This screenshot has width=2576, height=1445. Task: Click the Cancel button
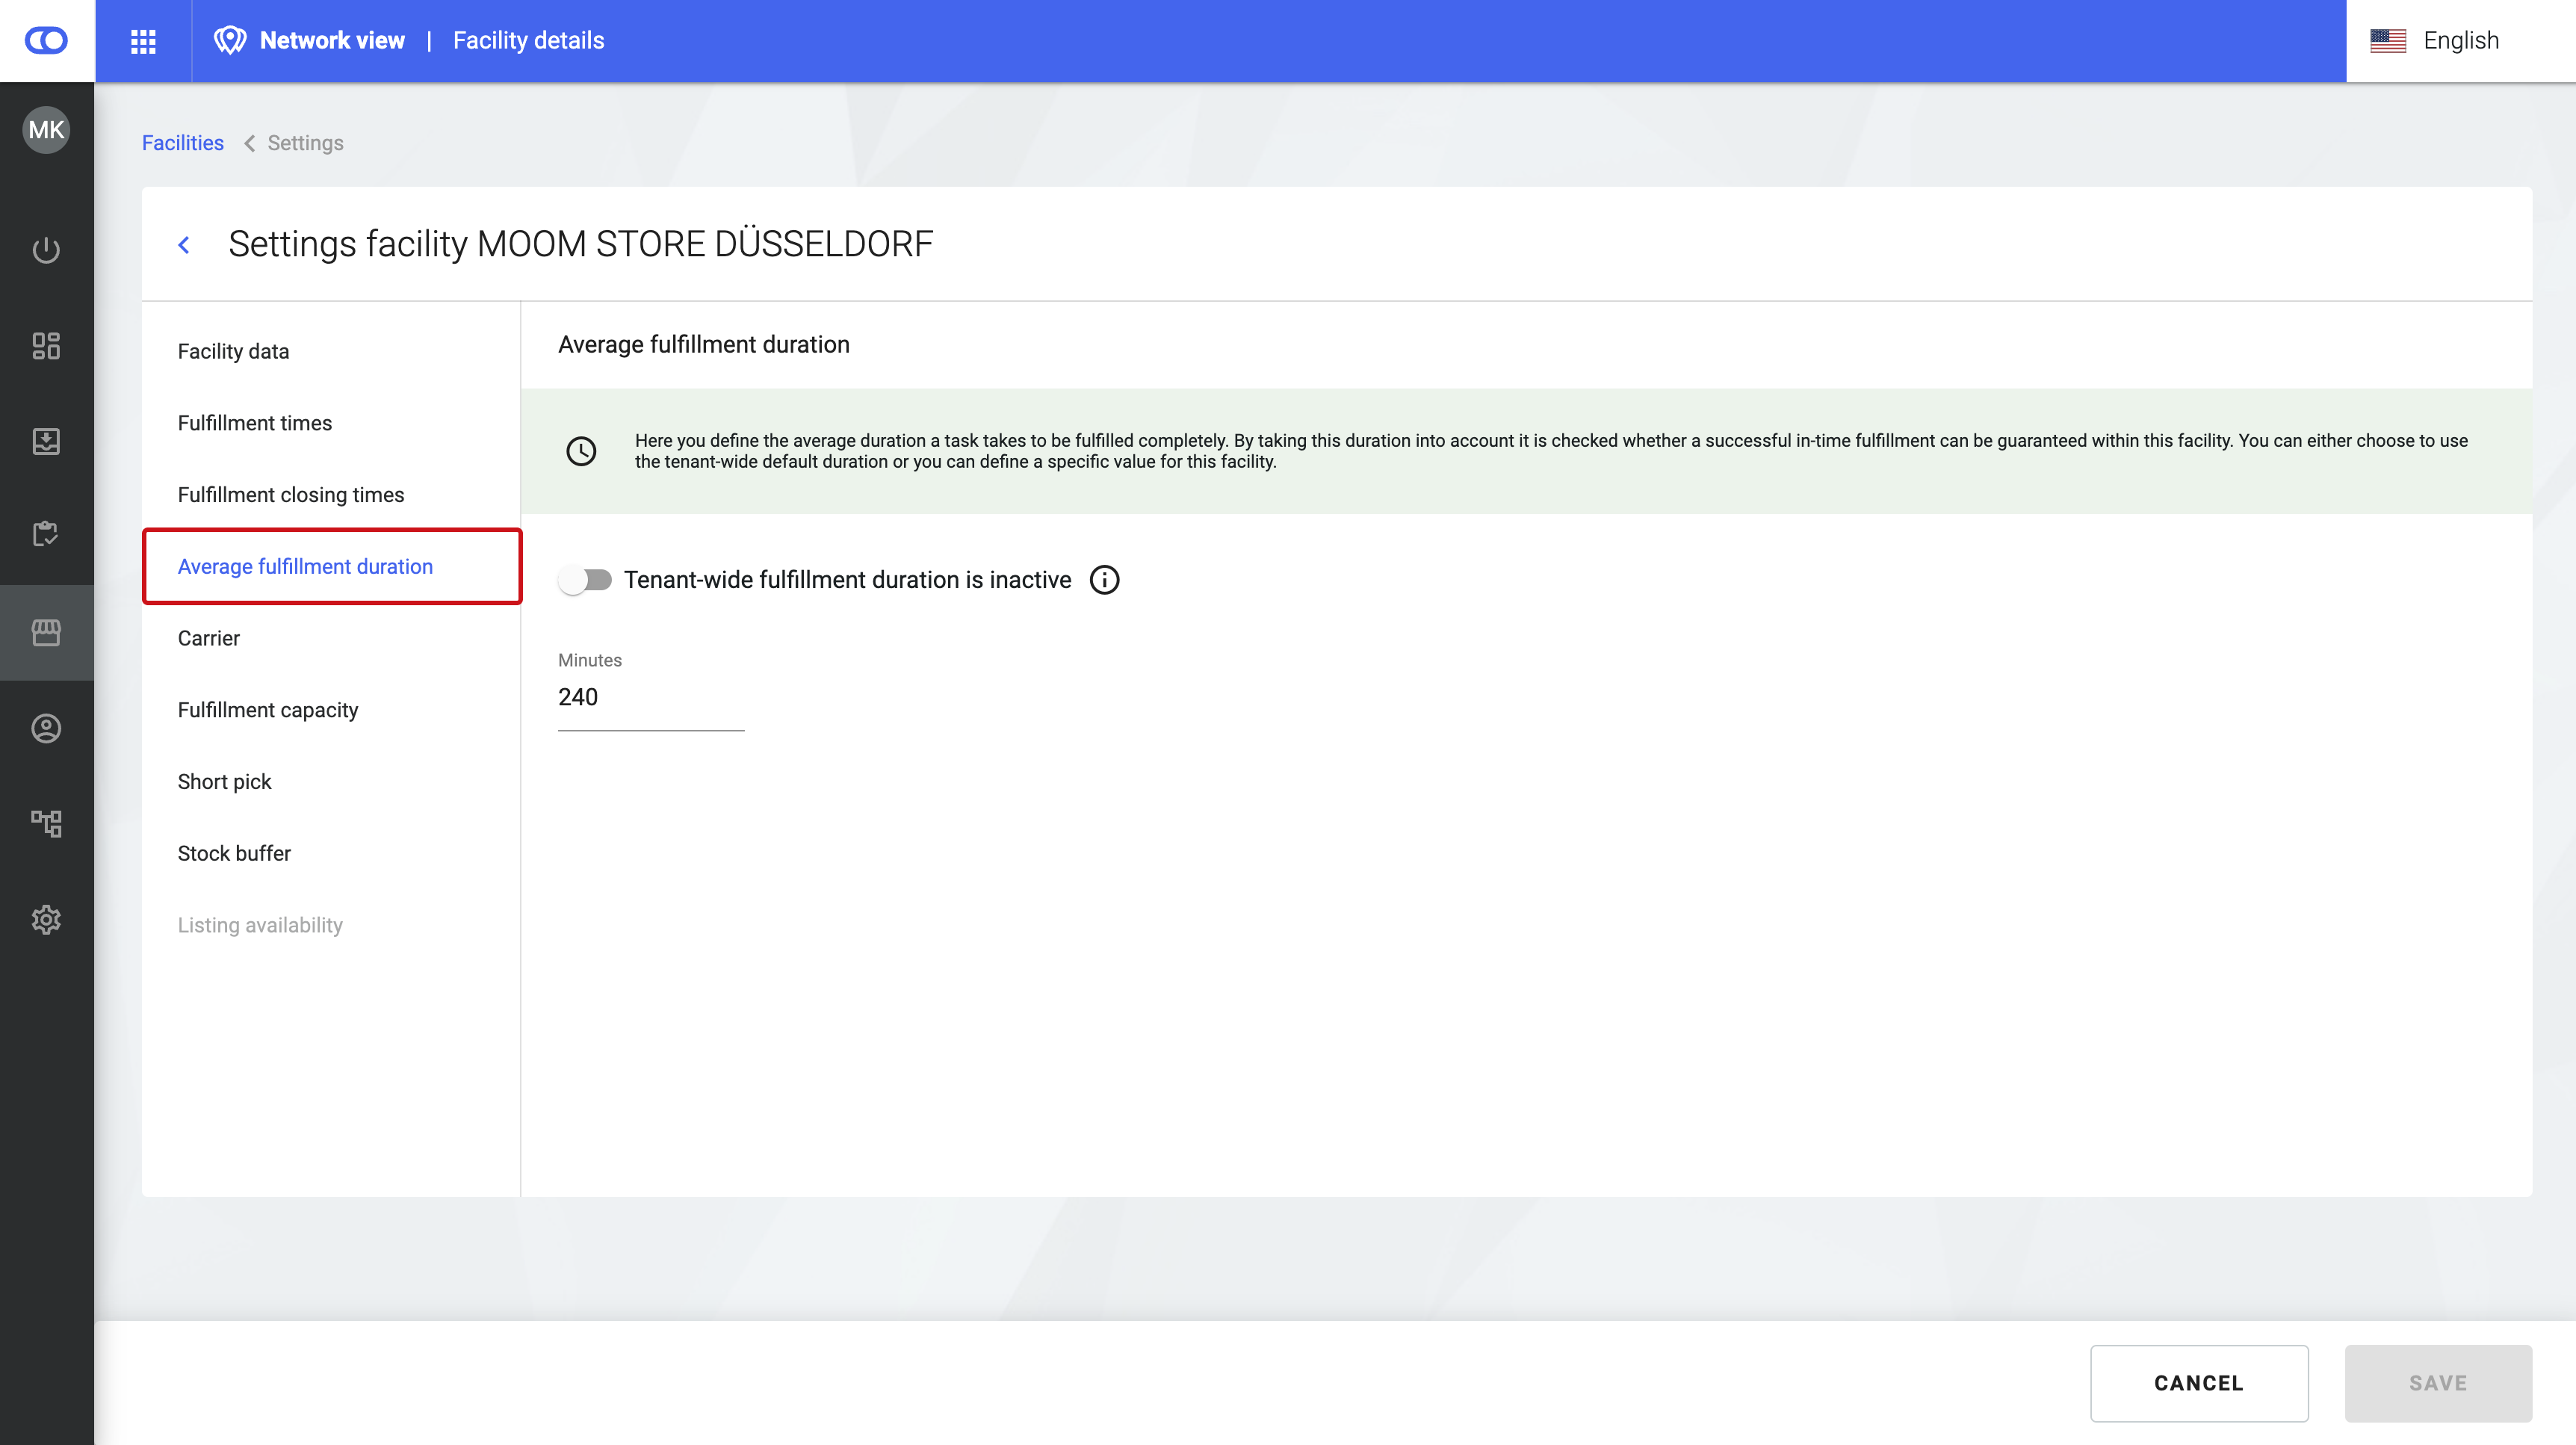pyautogui.click(x=2198, y=1383)
